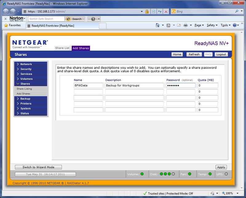The image size is (246, 198).
Task: Click the Name field containing BFWData
Action: pos(88,85)
